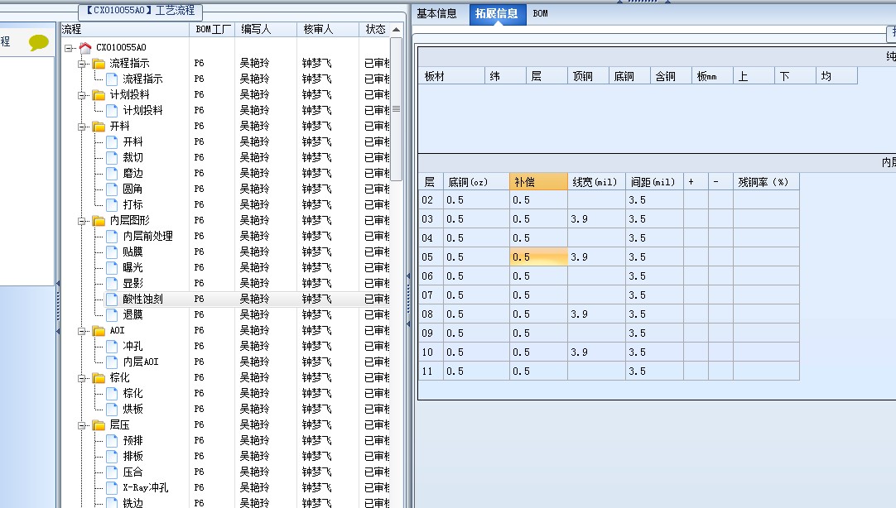Click the document icon next to 贴膜
The image size is (896, 508).
pos(112,252)
